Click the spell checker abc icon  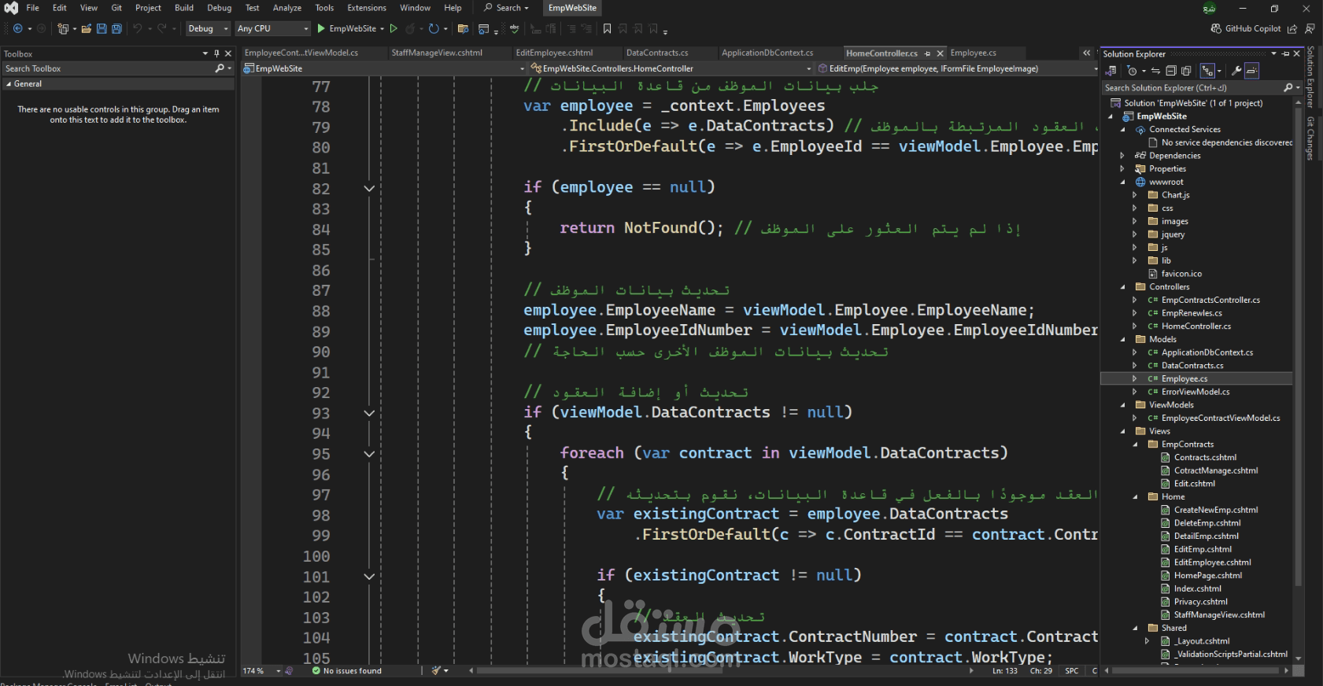pyautogui.click(x=514, y=28)
